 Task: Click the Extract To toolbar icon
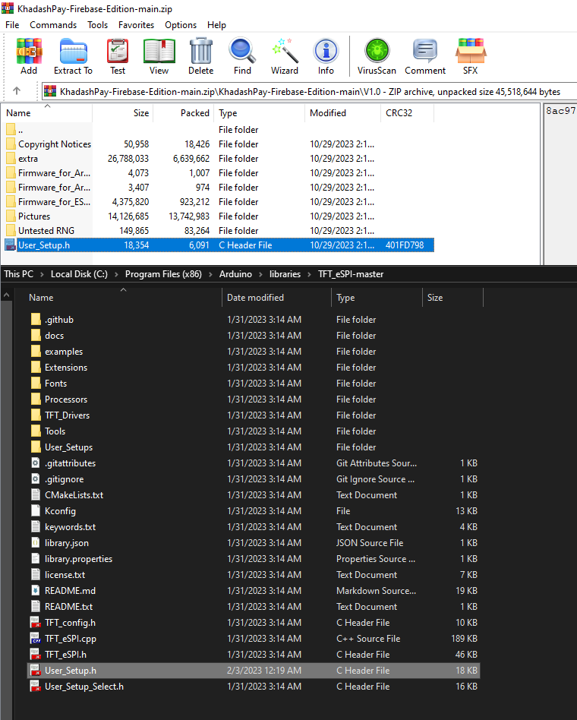(73, 56)
